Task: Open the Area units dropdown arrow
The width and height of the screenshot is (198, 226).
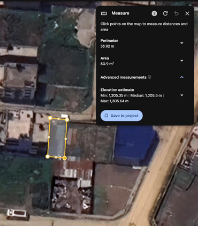Action: click(x=182, y=61)
